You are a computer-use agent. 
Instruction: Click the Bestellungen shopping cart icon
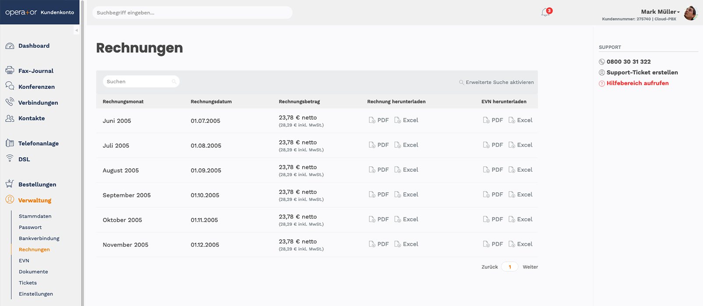pos(10,184)
